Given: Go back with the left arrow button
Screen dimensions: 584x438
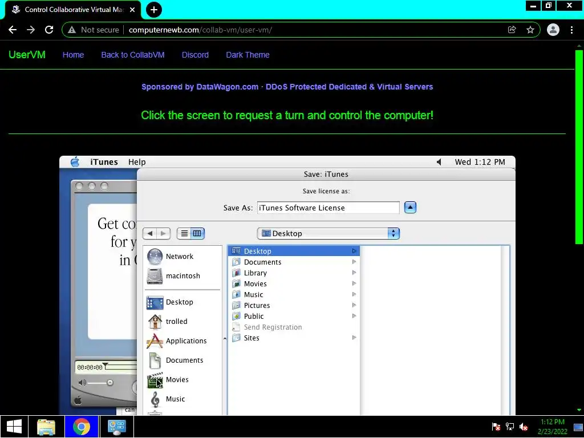Looking at the screenshot, I should [x=150, y=233].
